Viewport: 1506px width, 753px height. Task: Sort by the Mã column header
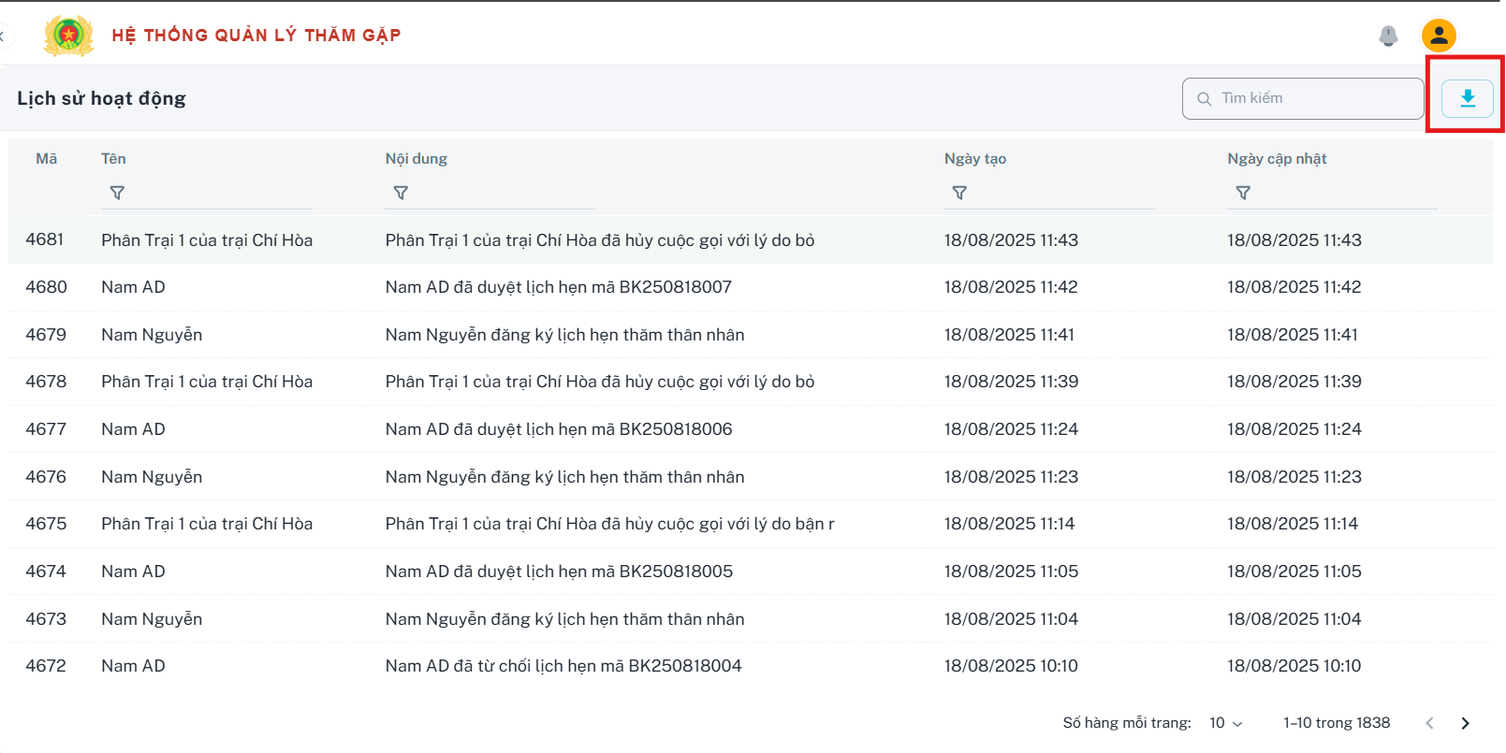tap(46, 159)
